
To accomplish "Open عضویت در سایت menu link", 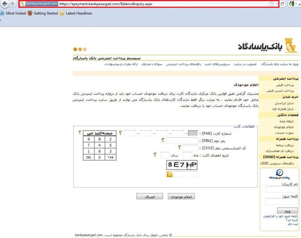I will pyautogui.click(x=245, y=64).
